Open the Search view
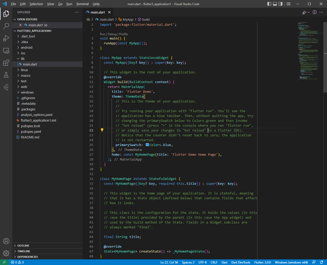The width and height of the screenshot is (327, 265). (x=6, y=26)
